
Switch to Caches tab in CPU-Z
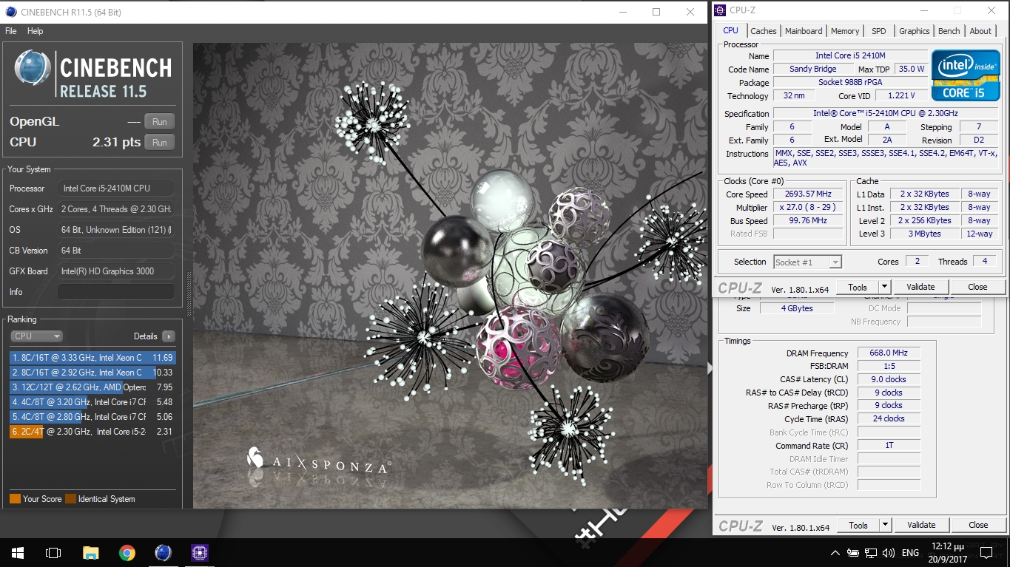tap(764, 31)
